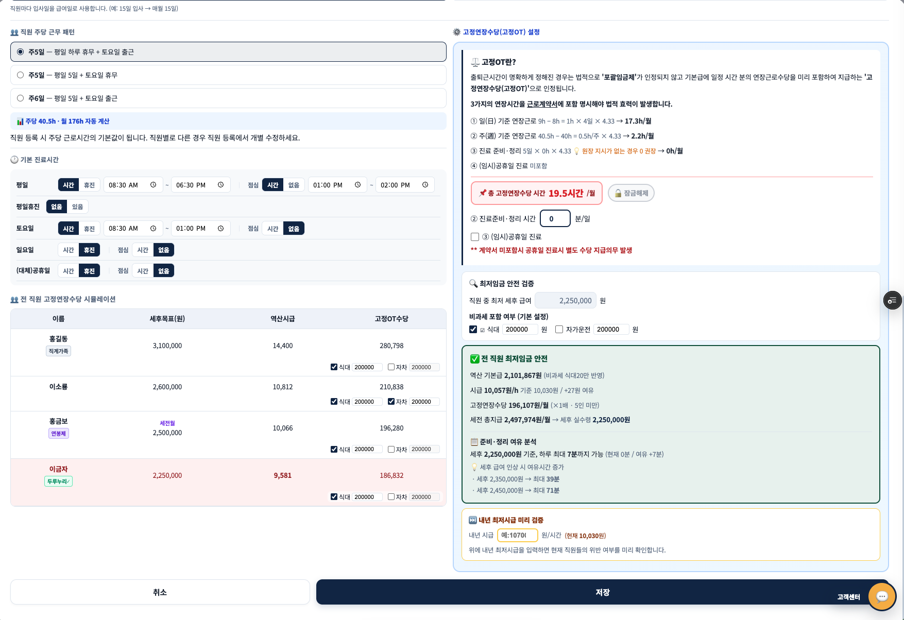
Task: Click the lock icon on 잠금해제 button
Action: pyautogui.click(x=618, y=193)
